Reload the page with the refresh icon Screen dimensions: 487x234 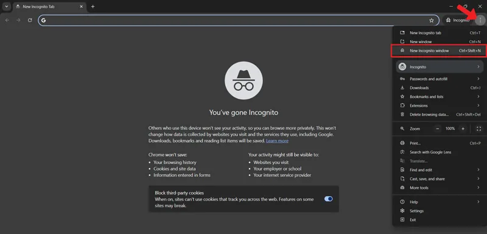30,20
